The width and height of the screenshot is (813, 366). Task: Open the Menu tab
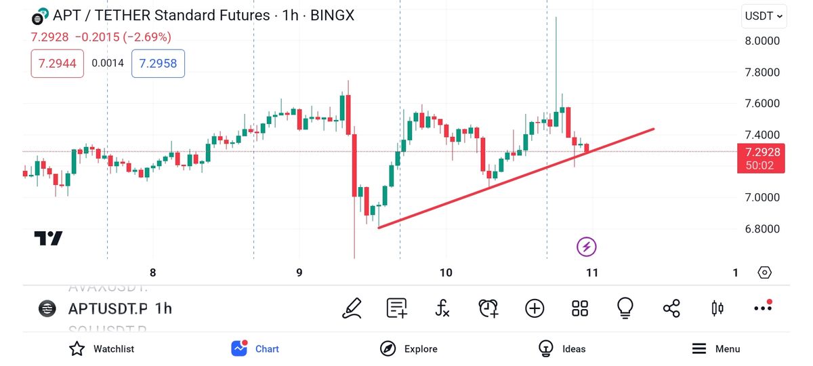coord(715,349)
